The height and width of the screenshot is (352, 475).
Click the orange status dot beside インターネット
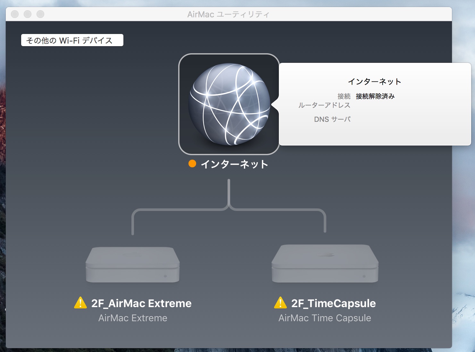(x=192, y=164)
